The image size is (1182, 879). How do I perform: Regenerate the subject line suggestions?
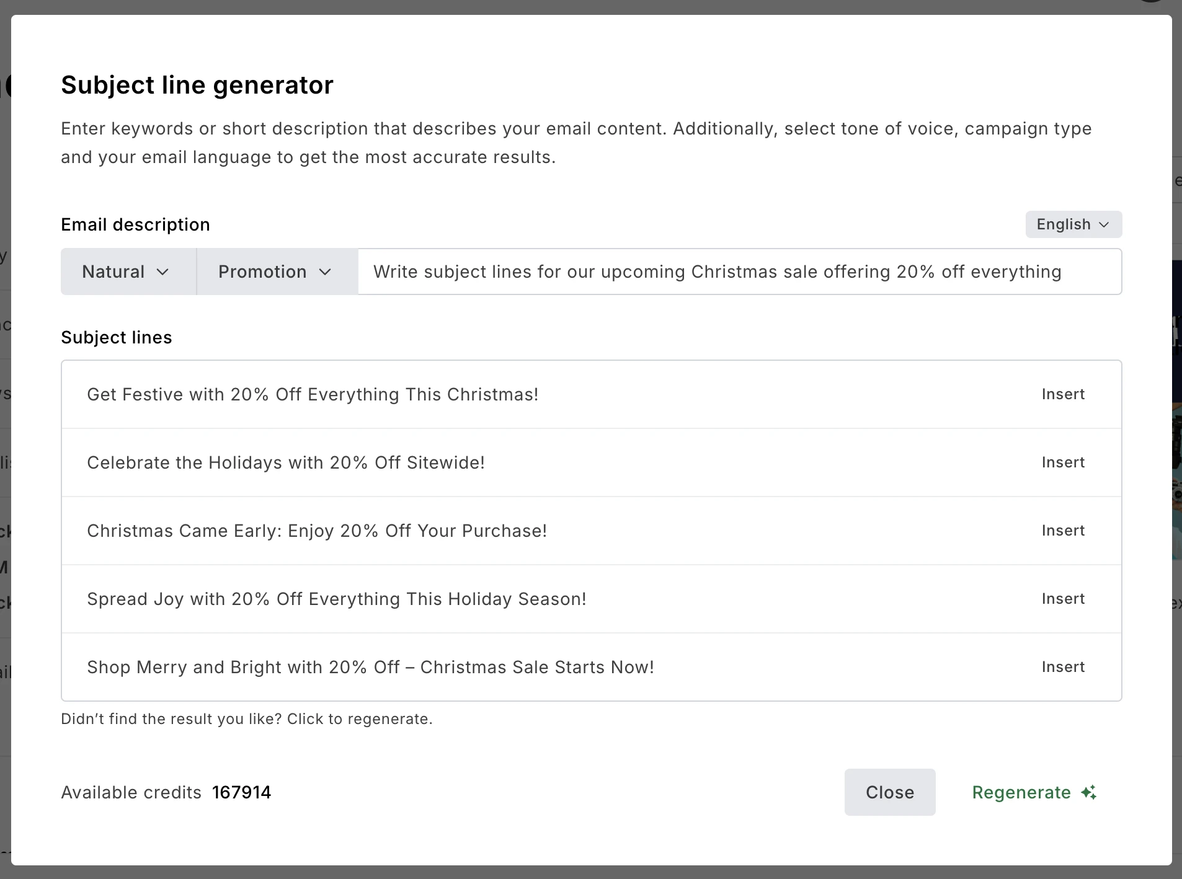(x=1021, y=792)
